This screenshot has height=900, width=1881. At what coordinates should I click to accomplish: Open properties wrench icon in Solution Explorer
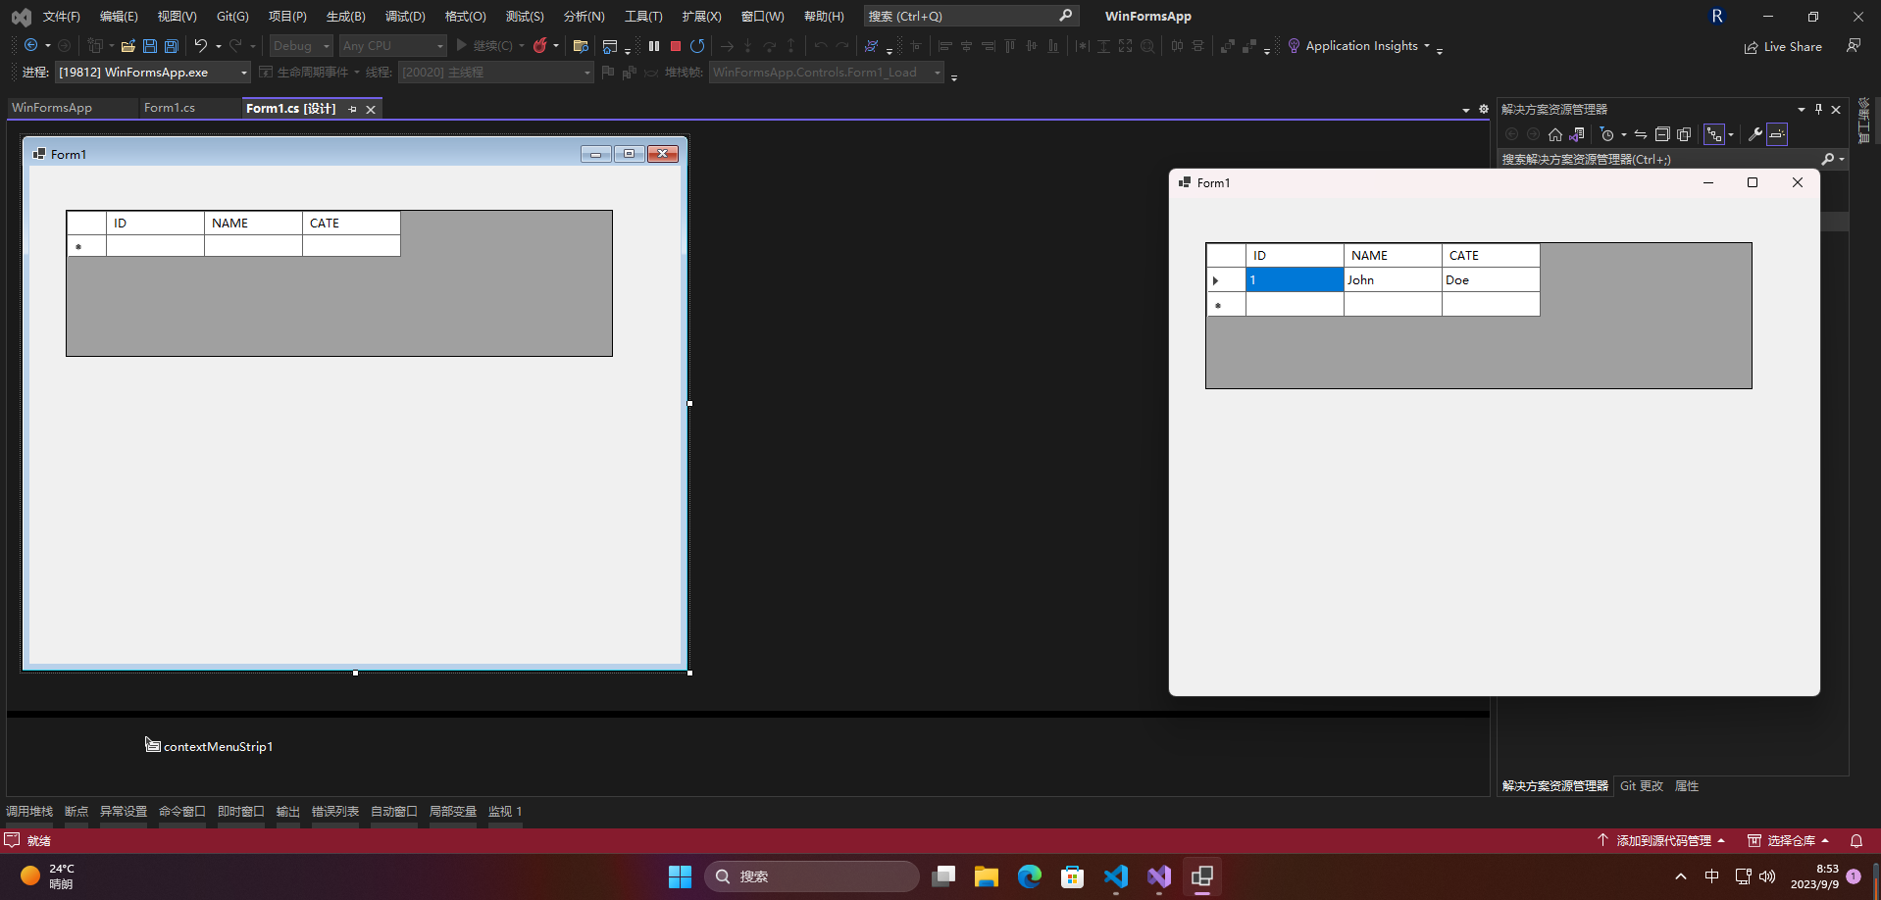[x=1755, y=134]
